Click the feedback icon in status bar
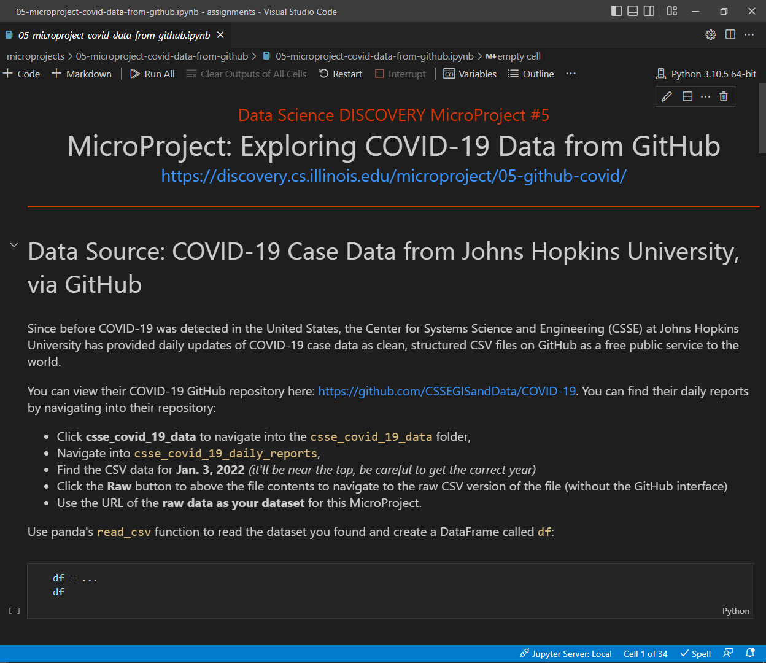766x663 pixels. click(x=728, y=653)
